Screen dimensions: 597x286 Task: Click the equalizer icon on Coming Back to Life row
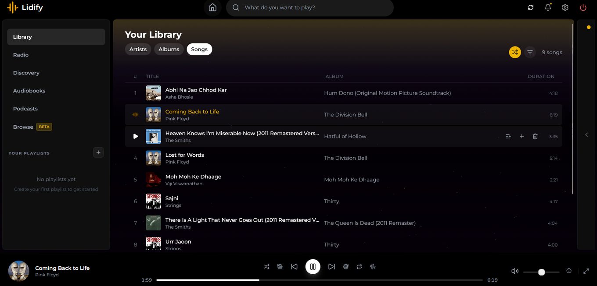point(136,115)
